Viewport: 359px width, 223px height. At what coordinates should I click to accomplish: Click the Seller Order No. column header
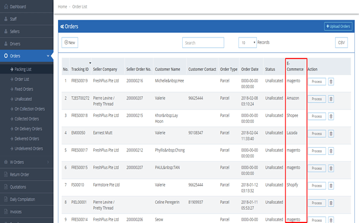point(139,69)
